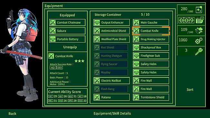Click the Unequip button

70,47
